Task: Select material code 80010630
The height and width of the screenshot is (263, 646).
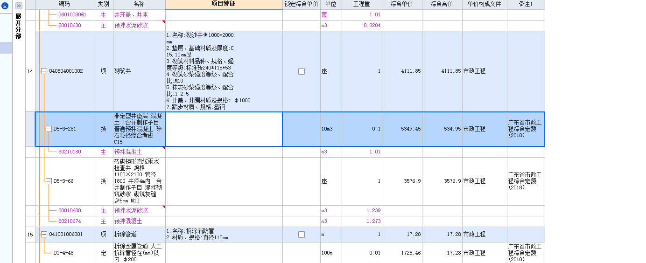Action: point(70,26)
